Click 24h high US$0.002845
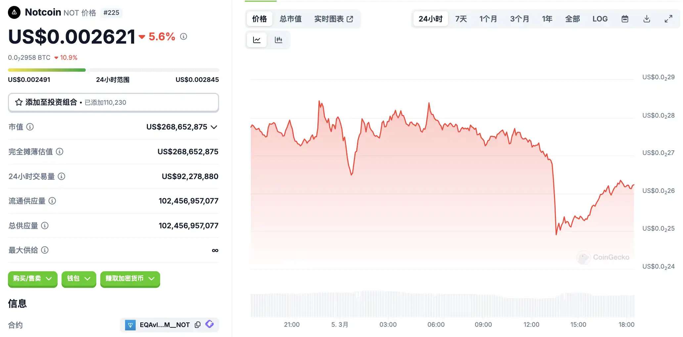683x337 pixels. coord(197,80)
